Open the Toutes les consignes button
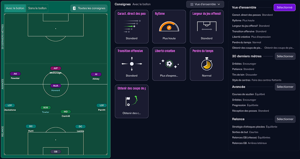Screen dimensions: 300x159 point(89,8)
